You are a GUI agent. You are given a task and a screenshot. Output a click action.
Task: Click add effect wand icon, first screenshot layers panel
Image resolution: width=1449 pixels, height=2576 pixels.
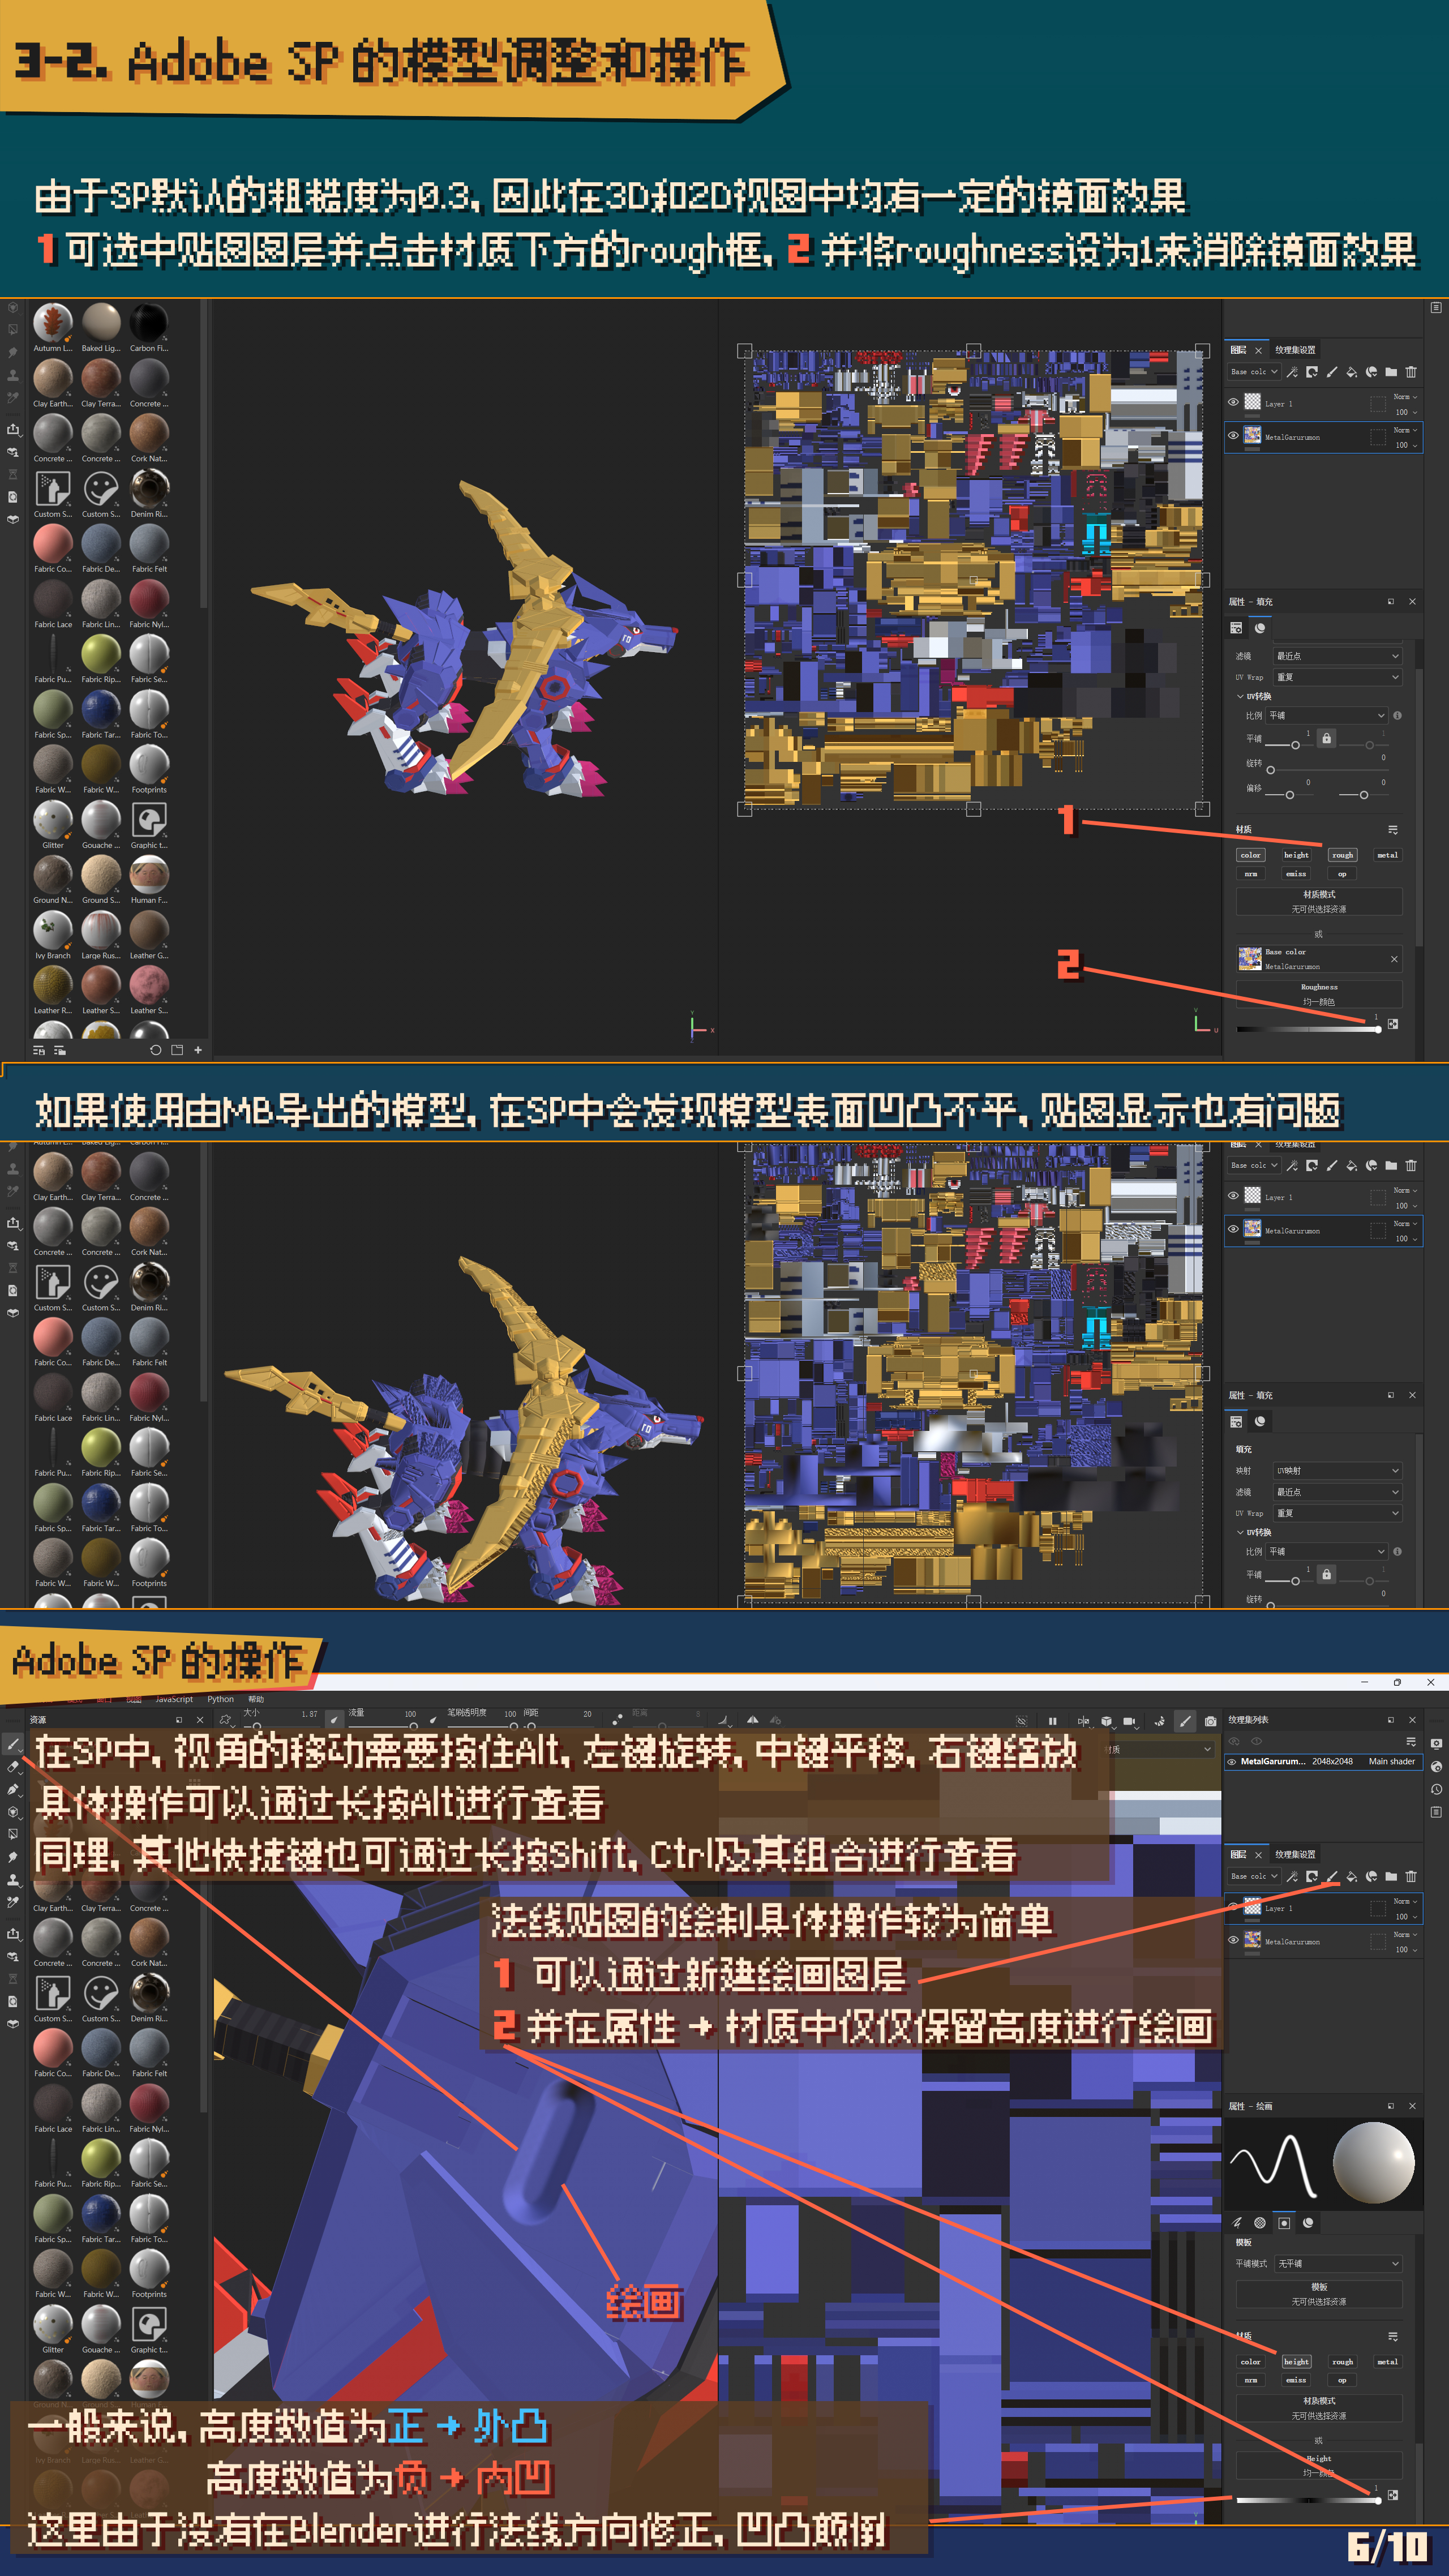(1292, 372)
